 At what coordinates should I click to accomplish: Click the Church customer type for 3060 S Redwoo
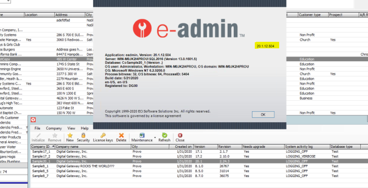pyautogui.click(x=305, y=40)
